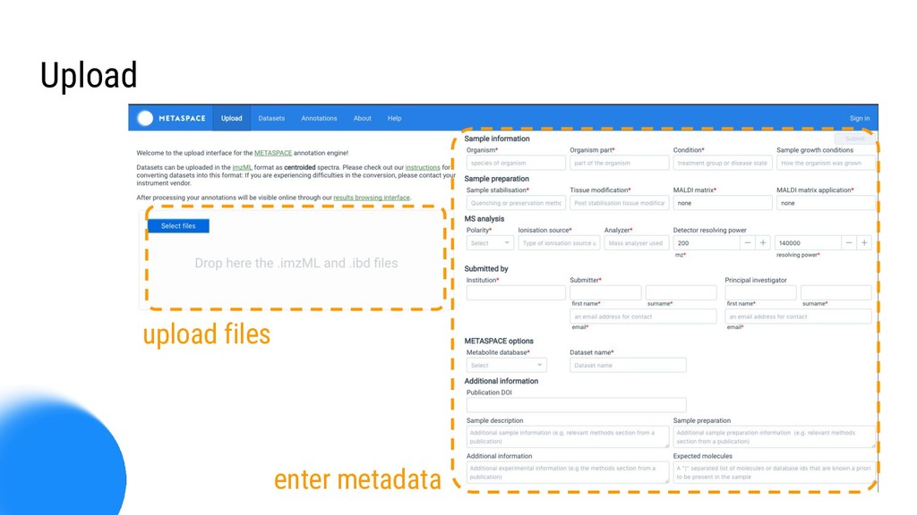Click the Sign in link
The image size is (917, 515).
tap(859, 118)
